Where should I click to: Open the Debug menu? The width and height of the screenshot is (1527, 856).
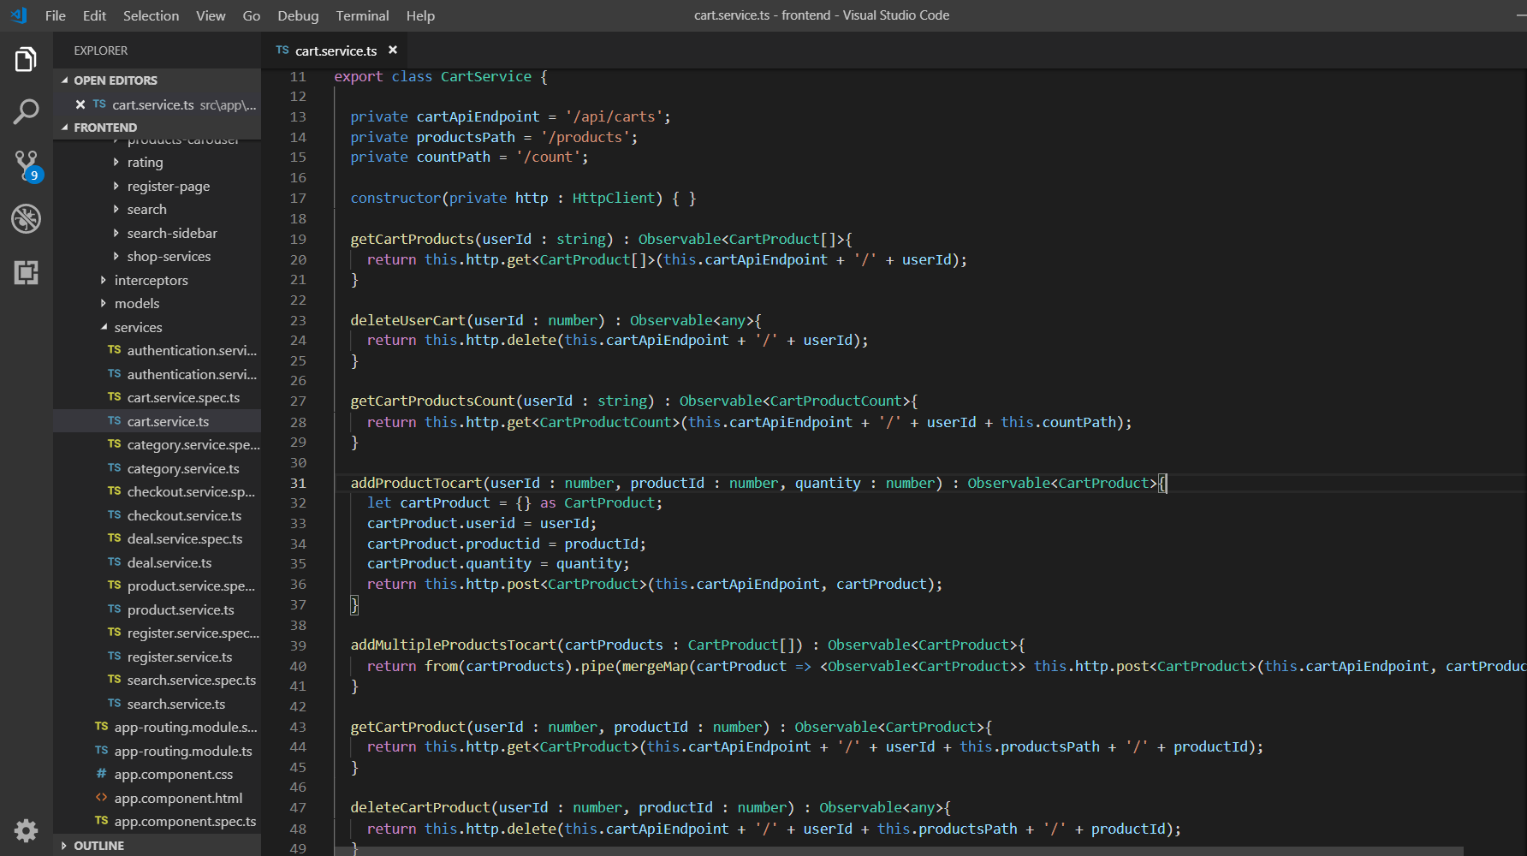click(298, 15)
